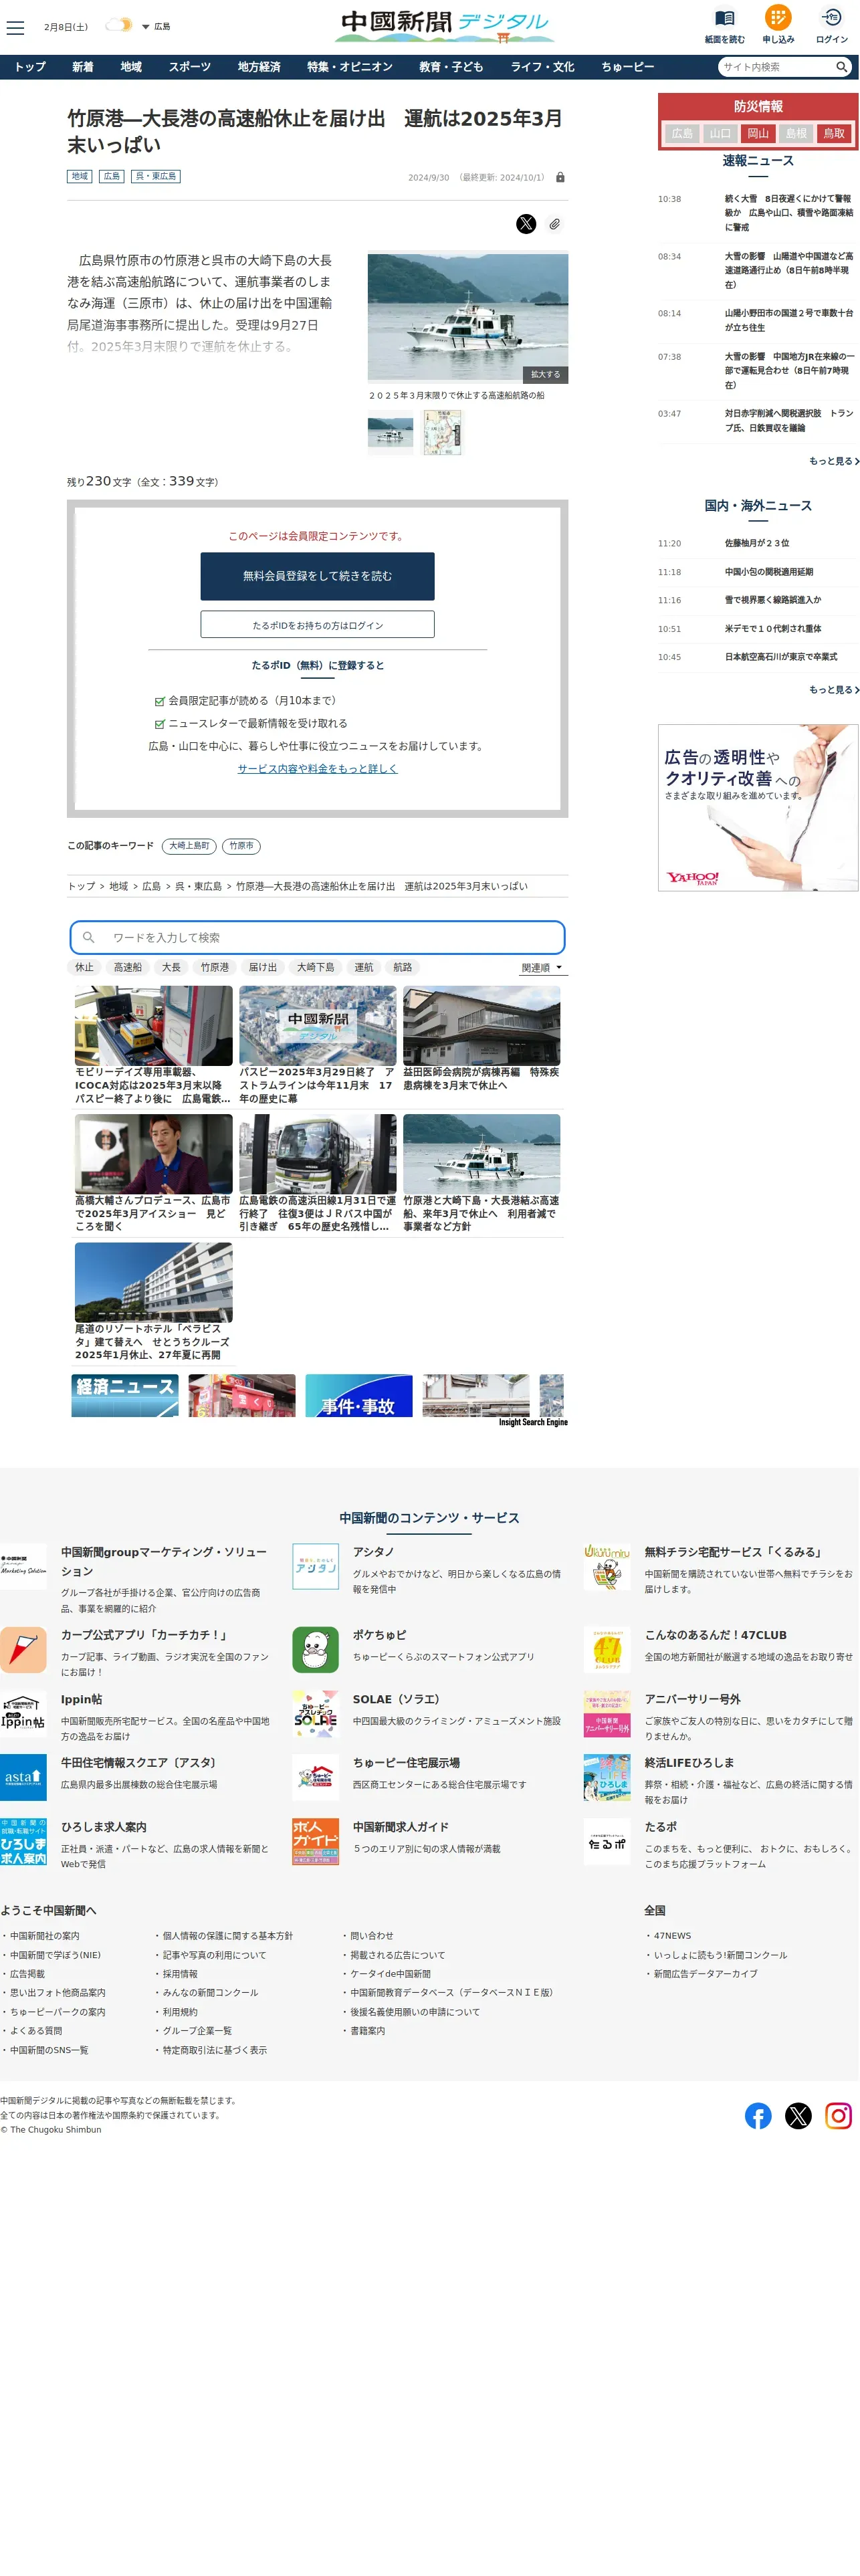This screenshot has width=860, height=2576.
Task: Switch to the スポーツ navigation tab
Action: 190,67
